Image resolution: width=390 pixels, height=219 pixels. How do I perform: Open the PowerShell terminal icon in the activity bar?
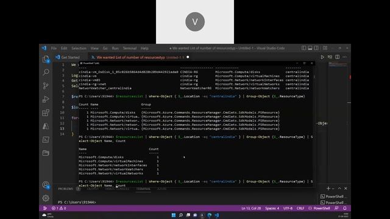(x=46, y=139)
